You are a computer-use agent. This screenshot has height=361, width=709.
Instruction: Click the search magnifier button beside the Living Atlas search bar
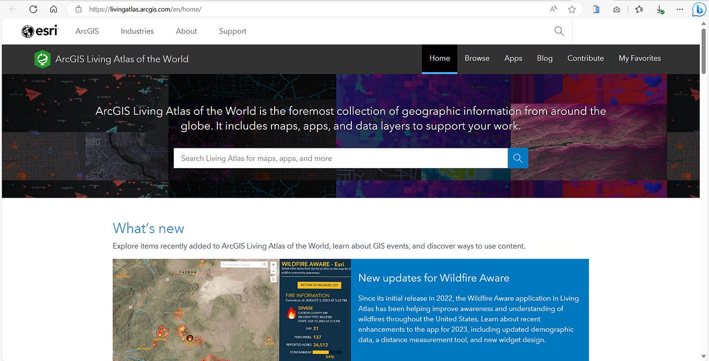click(x=517, y=158)
